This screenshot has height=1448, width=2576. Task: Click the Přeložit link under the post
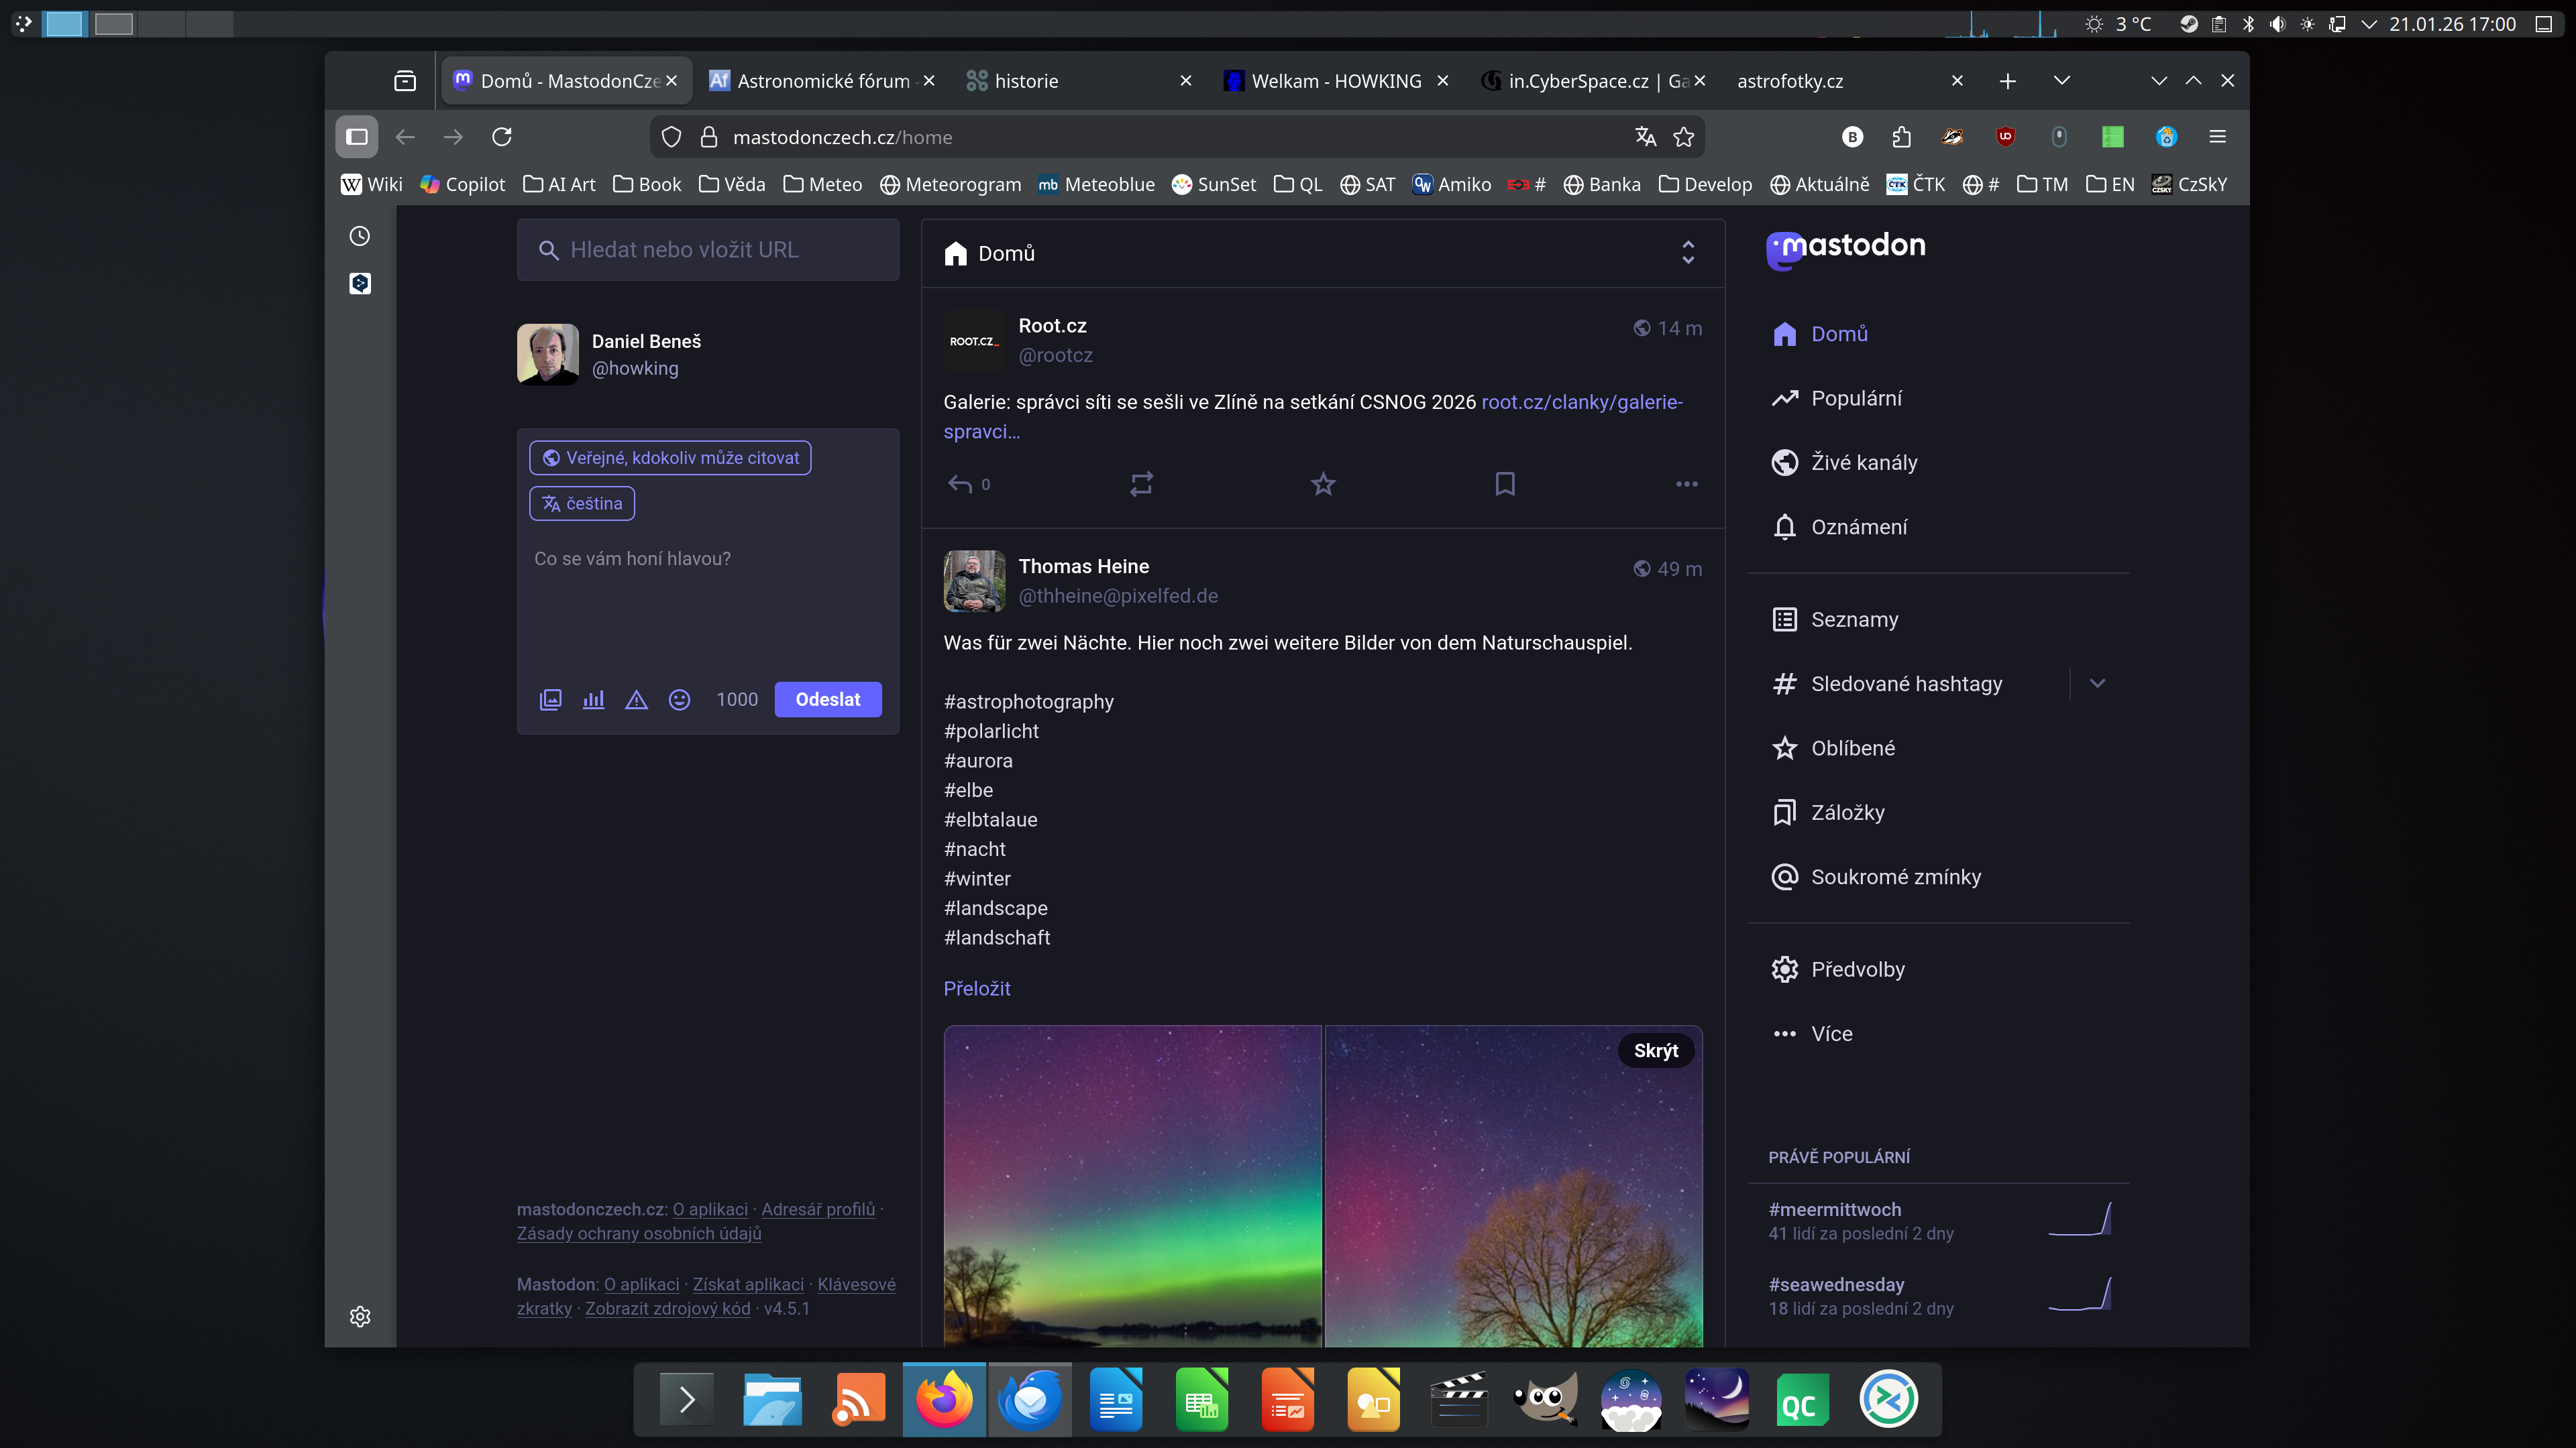pyautogui.click(x=976, y=988)
